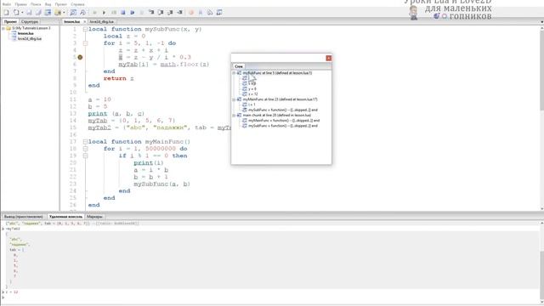Create a new file with toolbar icon
Viewport: 544px width, 306px height.
[x=6, y=13]
